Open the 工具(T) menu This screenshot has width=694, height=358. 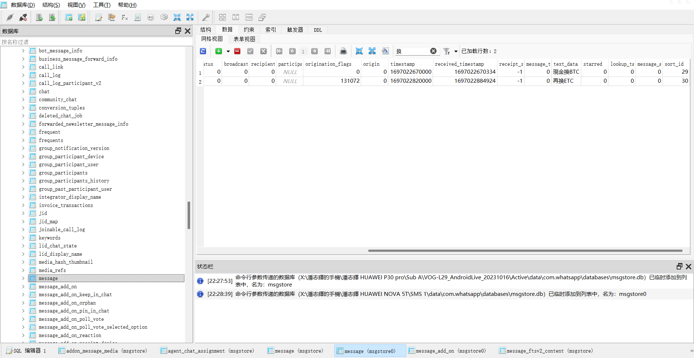102,5
